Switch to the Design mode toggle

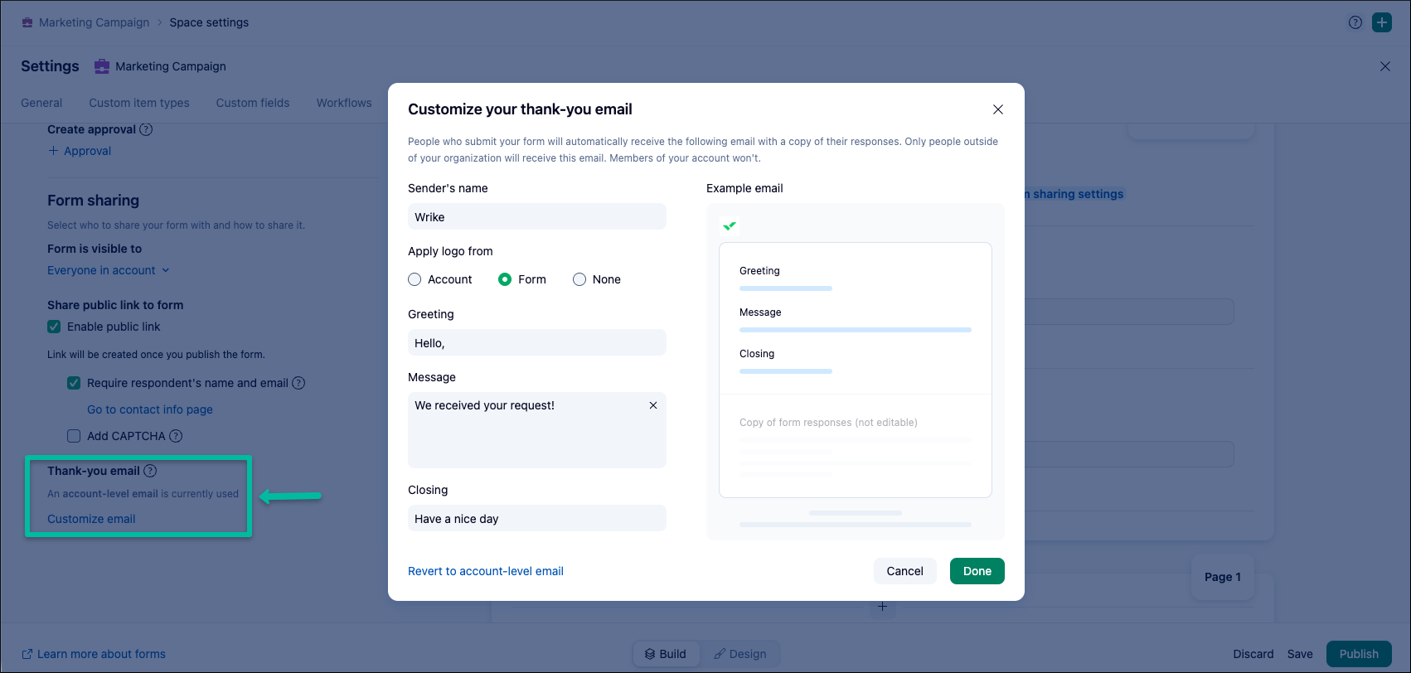[x=740, y=654]
